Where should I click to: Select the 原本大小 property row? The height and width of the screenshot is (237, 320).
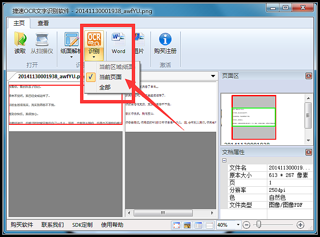pos(270,175)
